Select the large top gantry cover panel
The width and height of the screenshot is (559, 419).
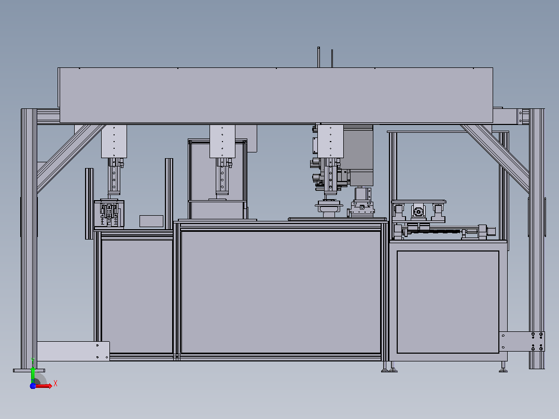276,95
